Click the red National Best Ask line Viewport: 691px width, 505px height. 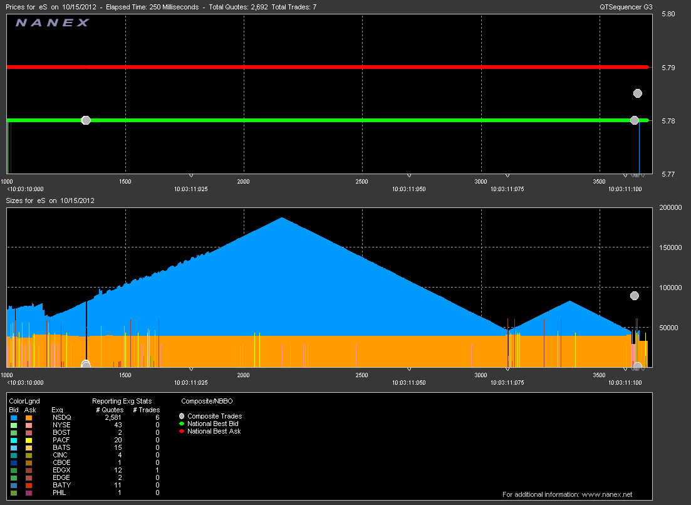pos(328,67)
